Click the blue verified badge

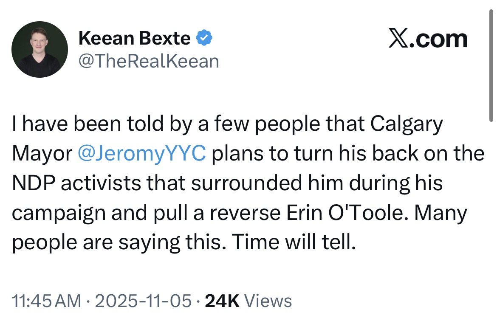[204, 39]
